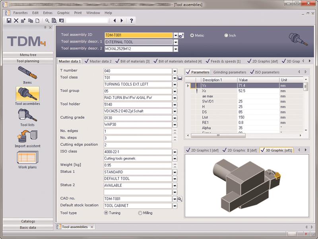
Task: Open the Default stock location dropdown
Action: (x=175, y=206)
